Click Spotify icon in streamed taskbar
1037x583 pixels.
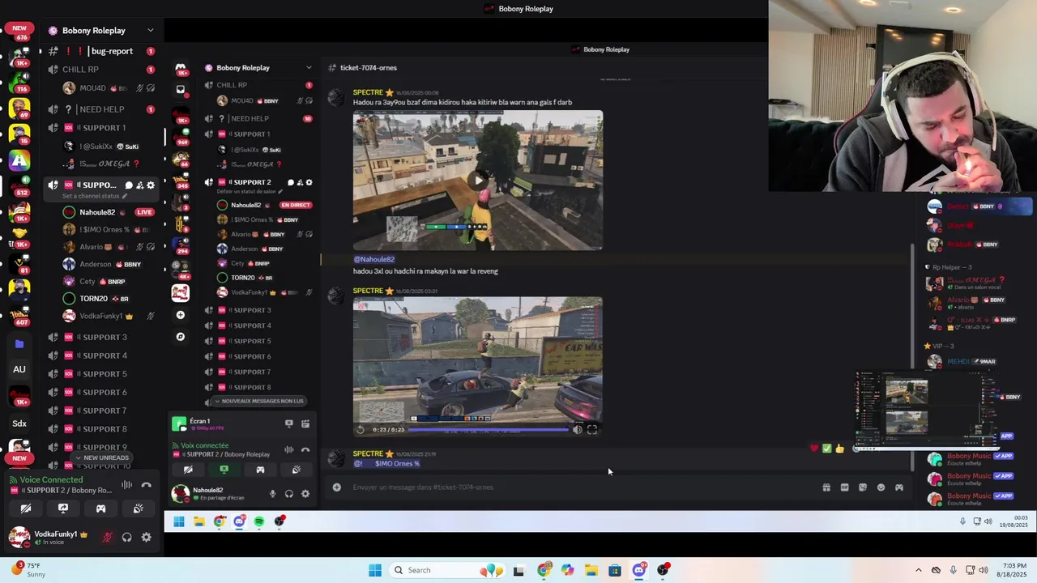(259, 521)
